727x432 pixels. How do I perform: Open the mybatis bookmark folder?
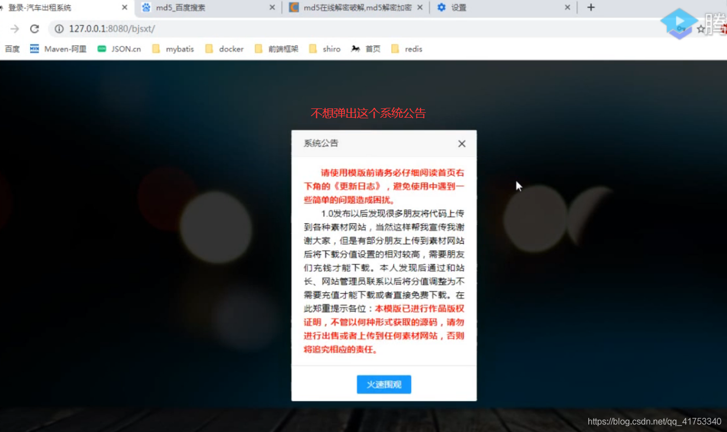click(173, 49)
